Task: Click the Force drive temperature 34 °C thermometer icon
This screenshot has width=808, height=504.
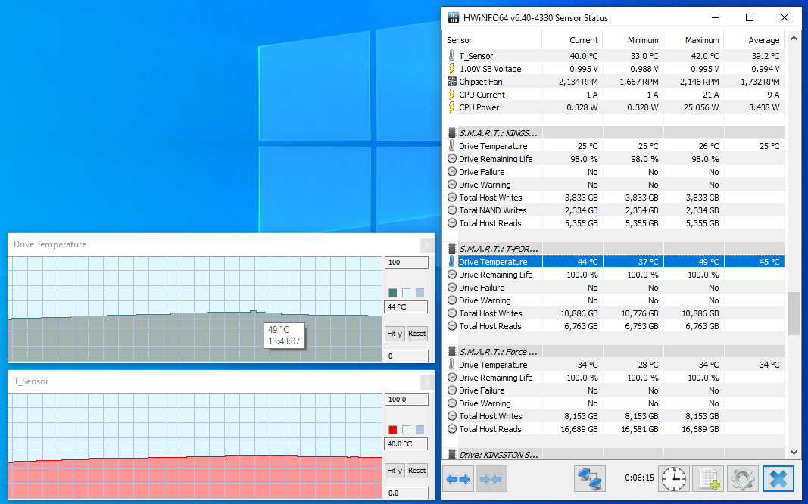Action: click(x=452, y=365)
